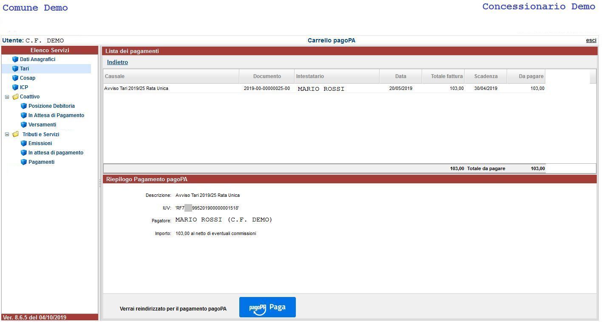
Task: Select the Tributi e Servizi folder label
Action: (x=41, y=134)
